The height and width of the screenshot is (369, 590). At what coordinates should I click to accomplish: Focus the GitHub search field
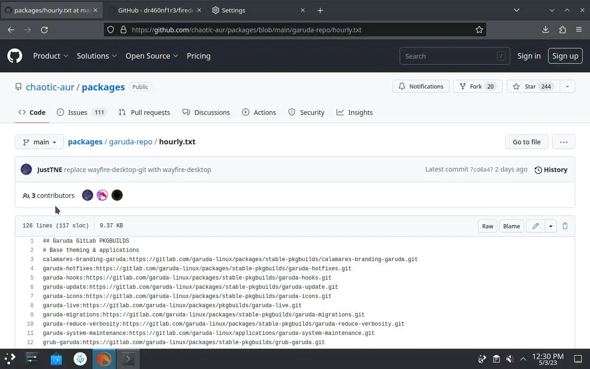coord(454,56)
